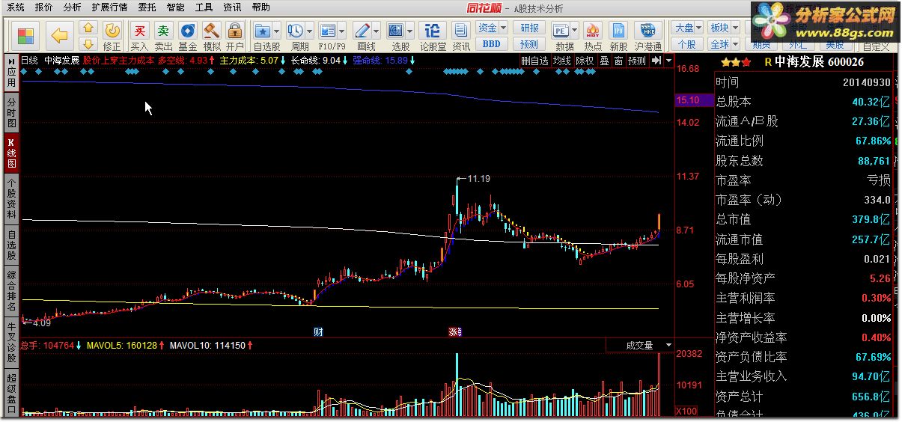Open the 沪港通 SSE HKE icon
The image size is (902, 422).
648,31
